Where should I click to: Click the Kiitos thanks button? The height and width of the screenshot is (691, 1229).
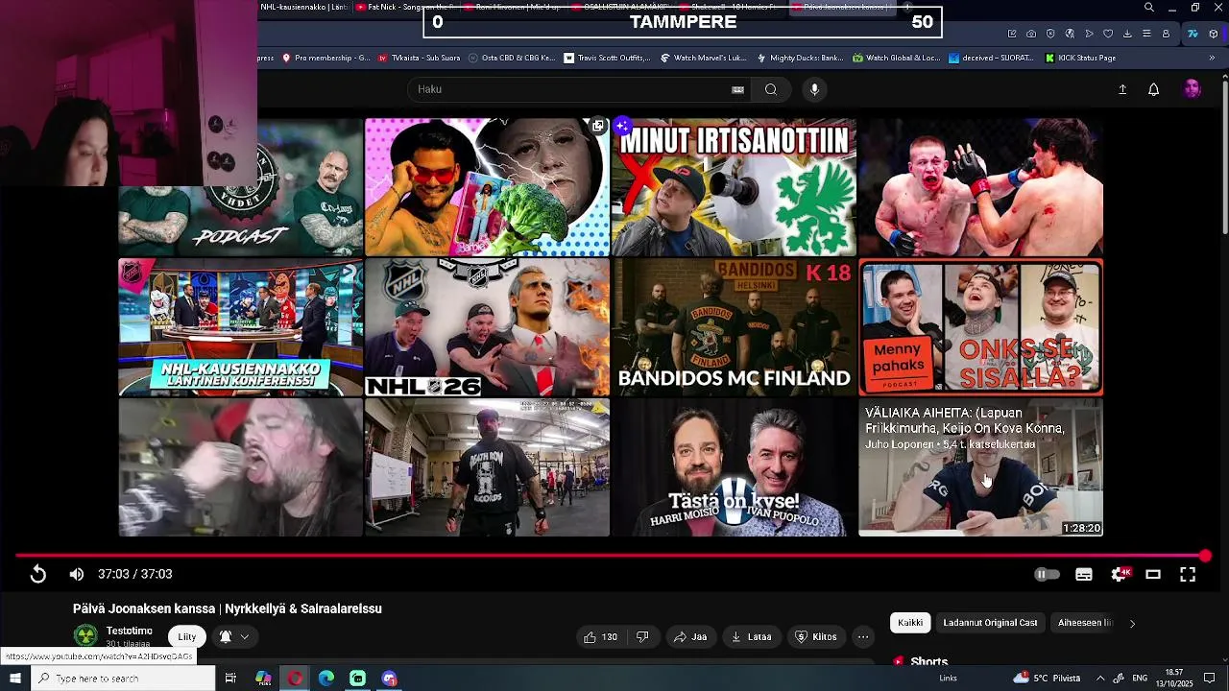click(816, 636)
